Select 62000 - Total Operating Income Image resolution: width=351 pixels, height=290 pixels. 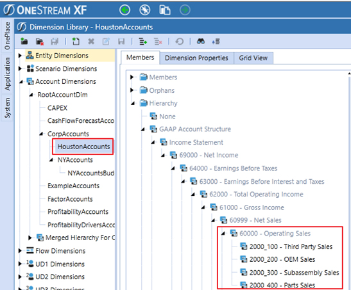(256, 194)
